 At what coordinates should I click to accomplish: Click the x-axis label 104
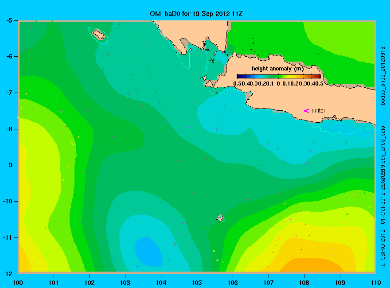(161, 283)
